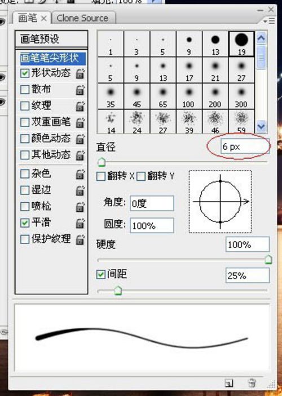The image size is (282, 396).
Task: Select the soft round 200 brush preset
Action: click(215, 96)
